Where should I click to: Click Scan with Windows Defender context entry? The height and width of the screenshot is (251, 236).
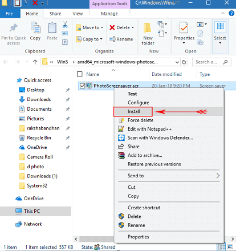point(160,137)
